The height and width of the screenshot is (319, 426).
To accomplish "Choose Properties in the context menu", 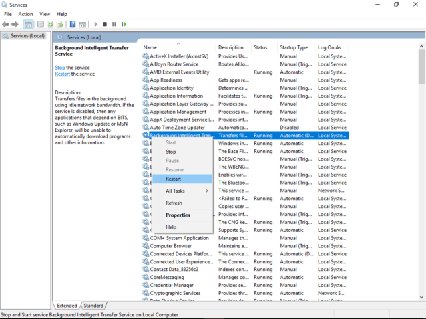I will (x=182, y=215).
